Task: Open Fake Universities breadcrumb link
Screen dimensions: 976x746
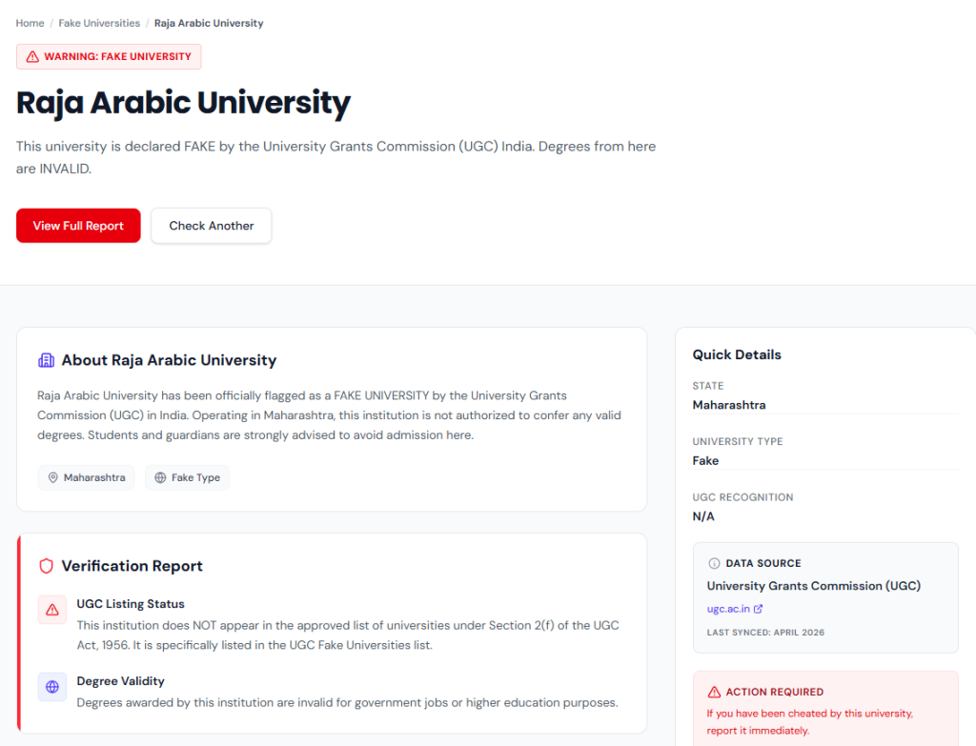Action: pyautogui.click(x=99, y=23)
